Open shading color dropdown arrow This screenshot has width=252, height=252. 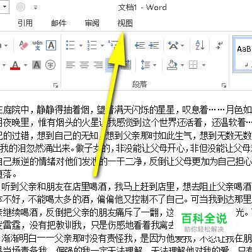(182, 65)
